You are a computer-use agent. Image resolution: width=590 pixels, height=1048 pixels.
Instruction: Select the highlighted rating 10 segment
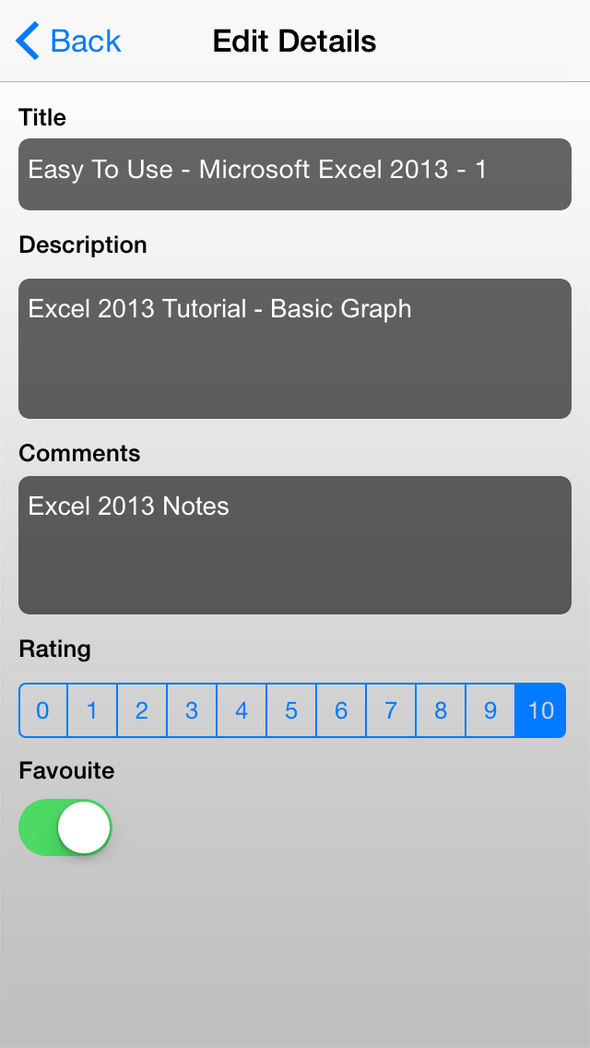click(x=540, y=710)
